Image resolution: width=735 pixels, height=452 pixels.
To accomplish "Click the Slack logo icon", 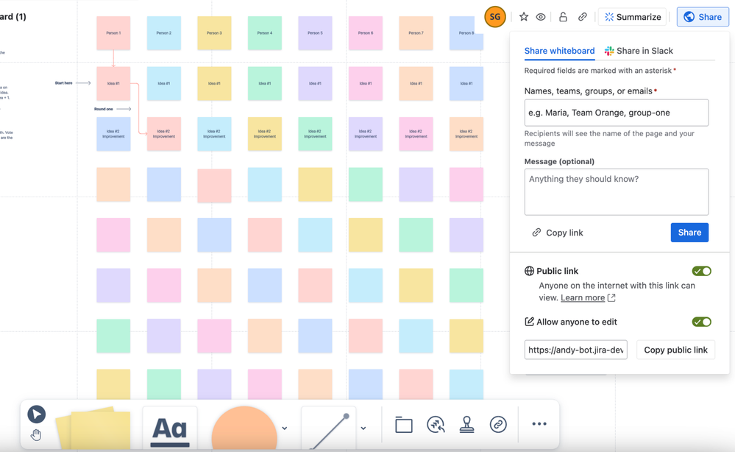I will 609,51.
